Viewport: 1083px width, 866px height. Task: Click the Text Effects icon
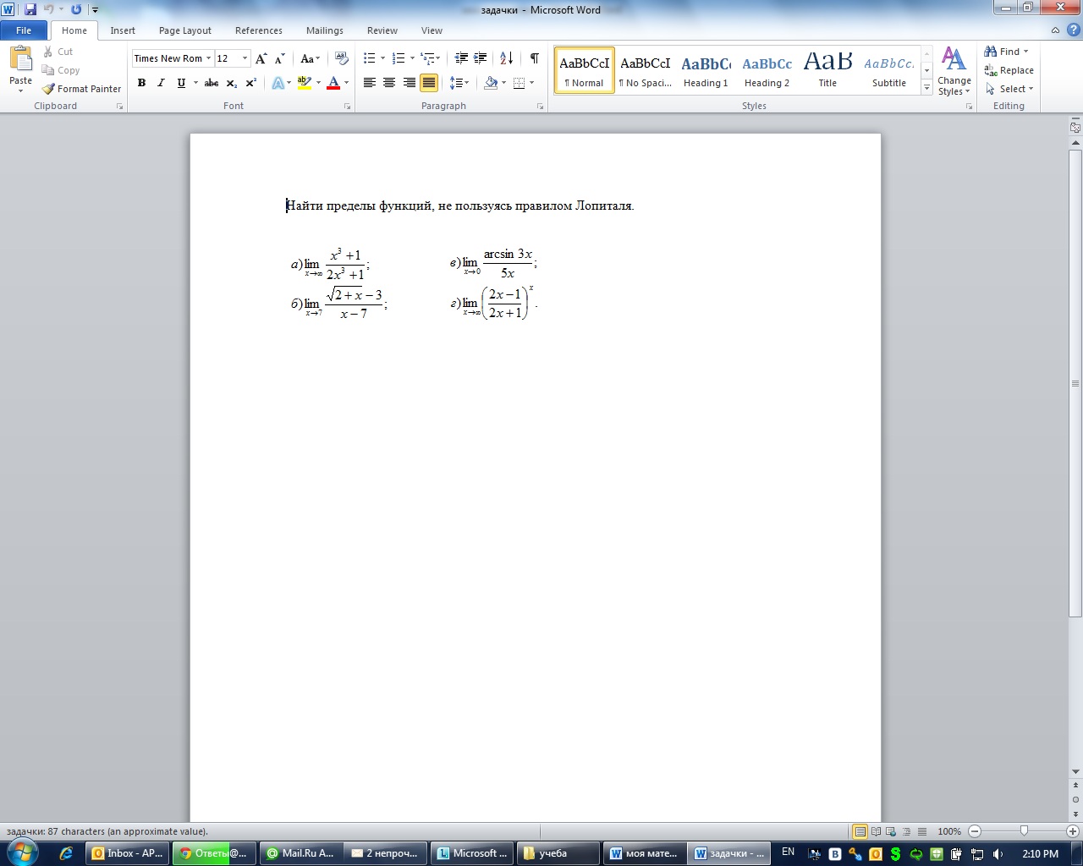point(278,83)
